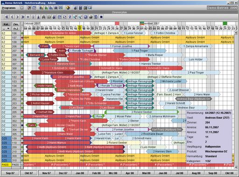Viewport: 239px width, 177px height.
Task: Select room 204 row number cell
Action: (15, 108)
